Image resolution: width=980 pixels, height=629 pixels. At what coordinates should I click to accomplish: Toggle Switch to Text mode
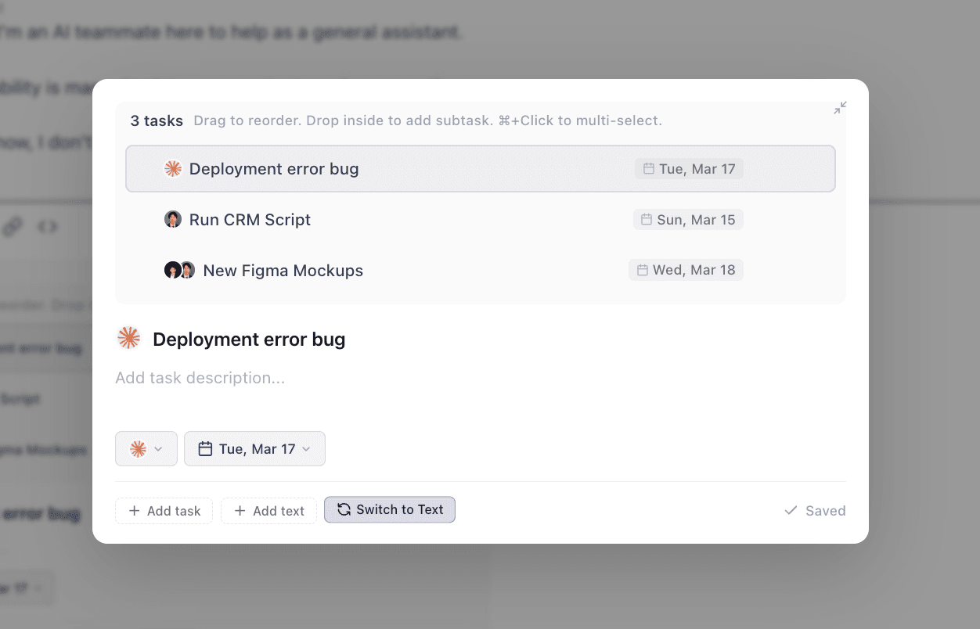pos(390,510)
